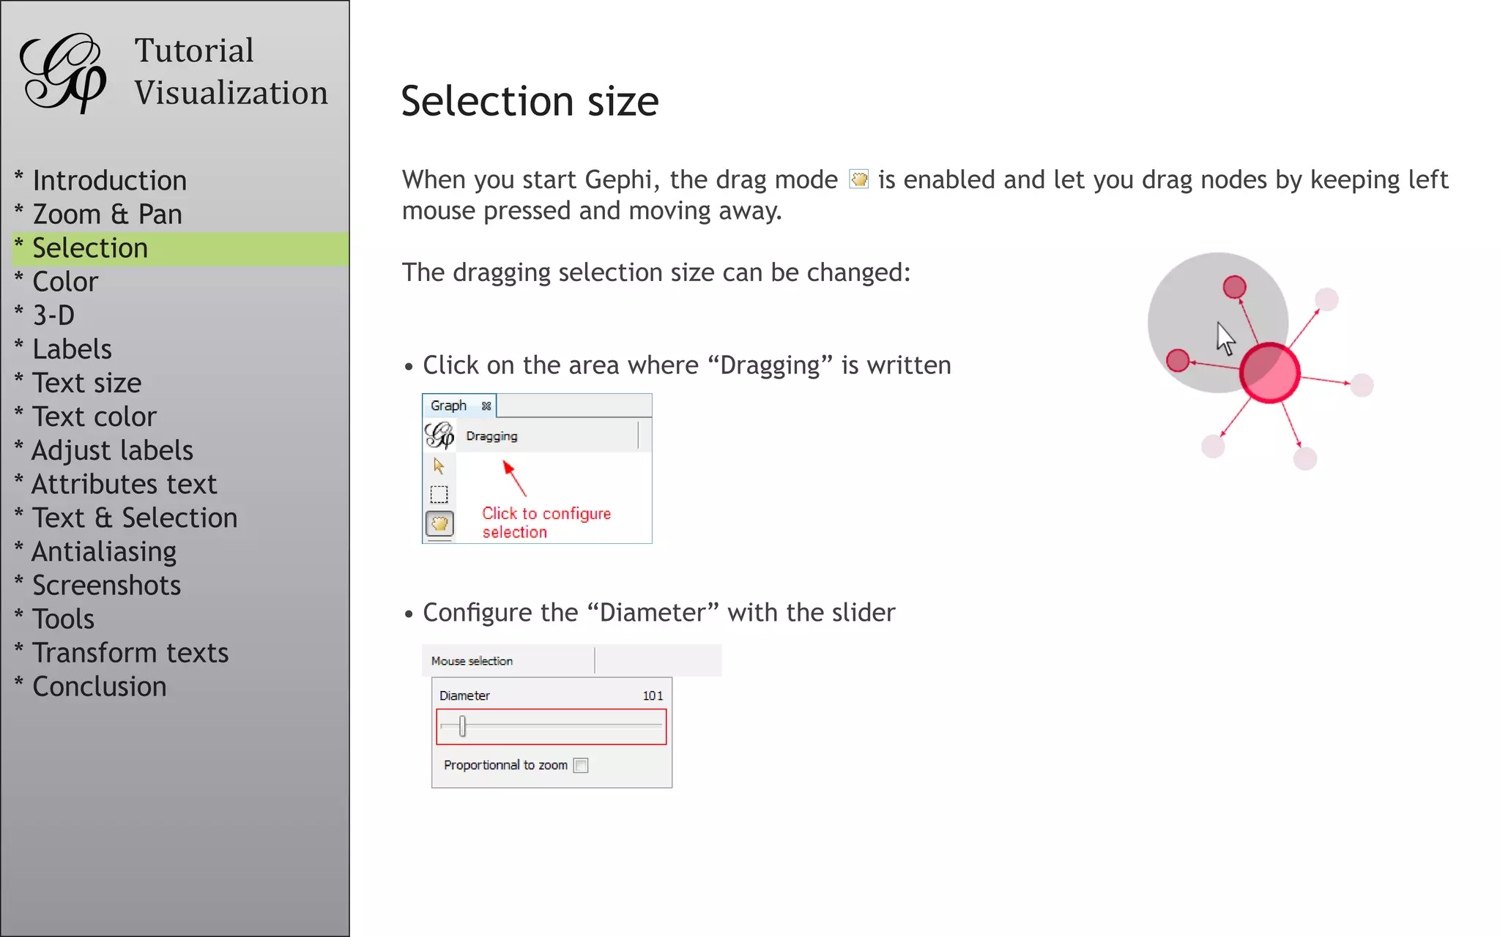Viewport: 1500px width, 937px height.
Task: Click the Gephi logo in sidebar header
Action: pos(64,72)
